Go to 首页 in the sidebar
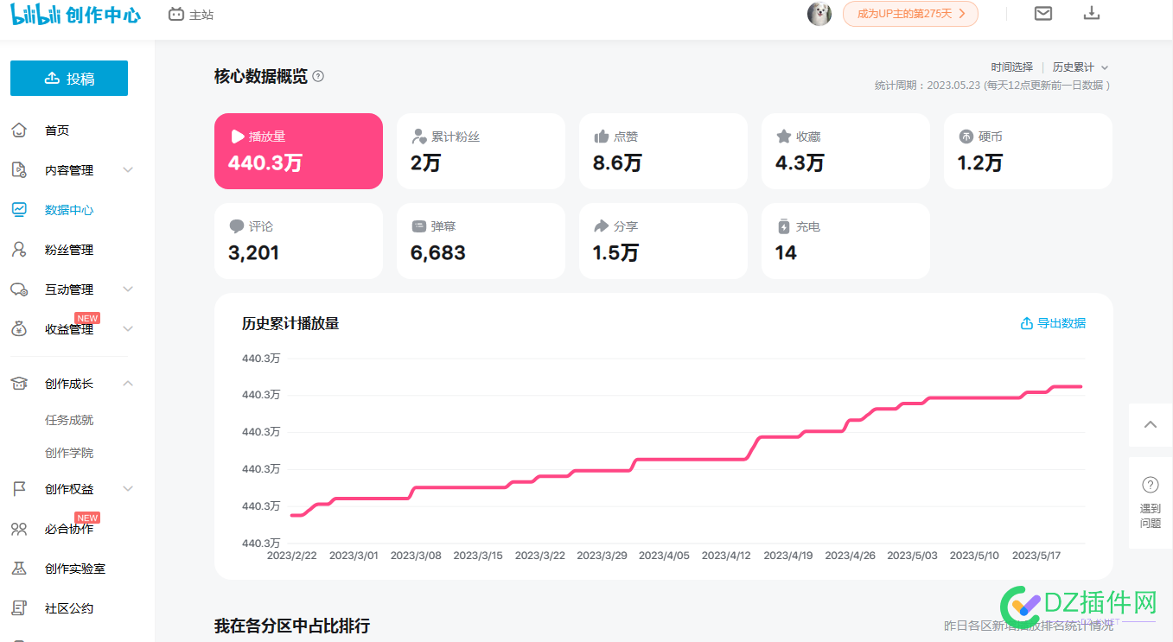 [57, 130]
